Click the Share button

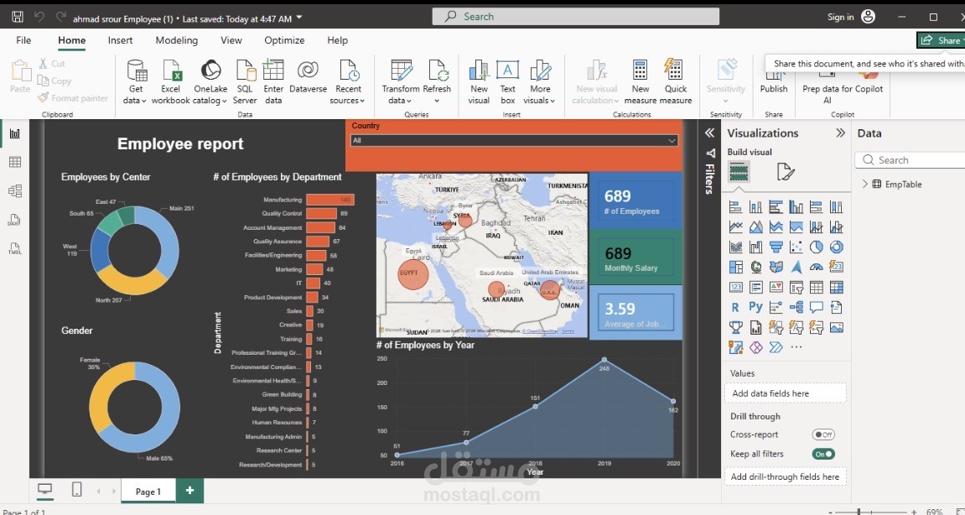[x=942, y=40]
